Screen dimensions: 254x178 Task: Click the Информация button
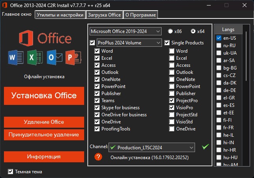pyautogui.click(x=44, y=157)
